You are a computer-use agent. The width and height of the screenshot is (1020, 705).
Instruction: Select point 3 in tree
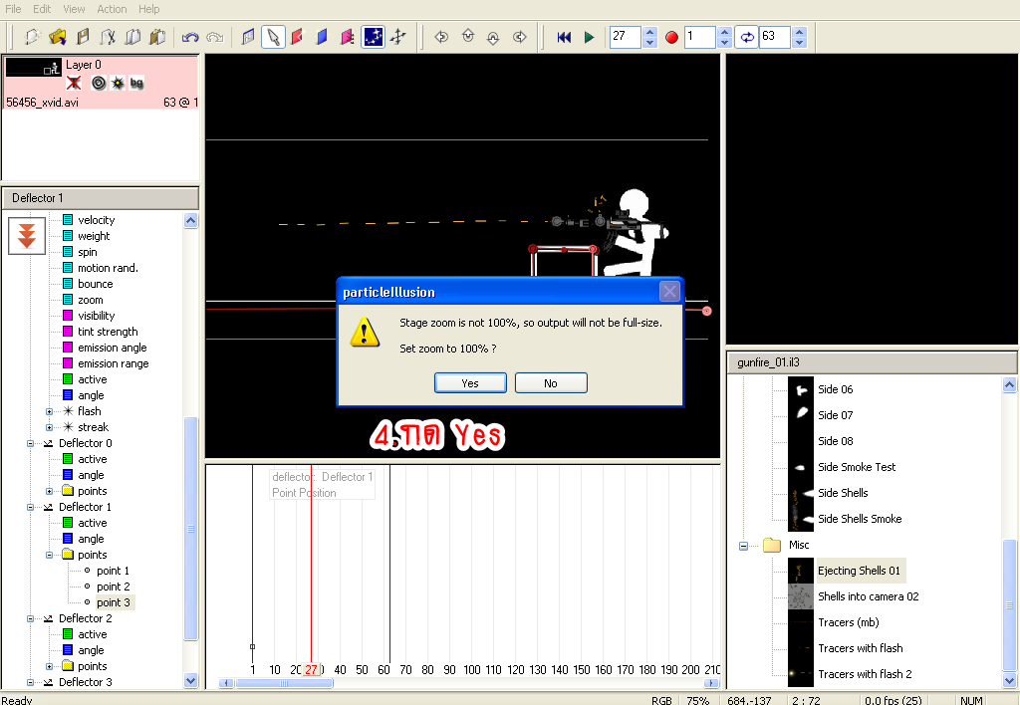pos(114,602)
